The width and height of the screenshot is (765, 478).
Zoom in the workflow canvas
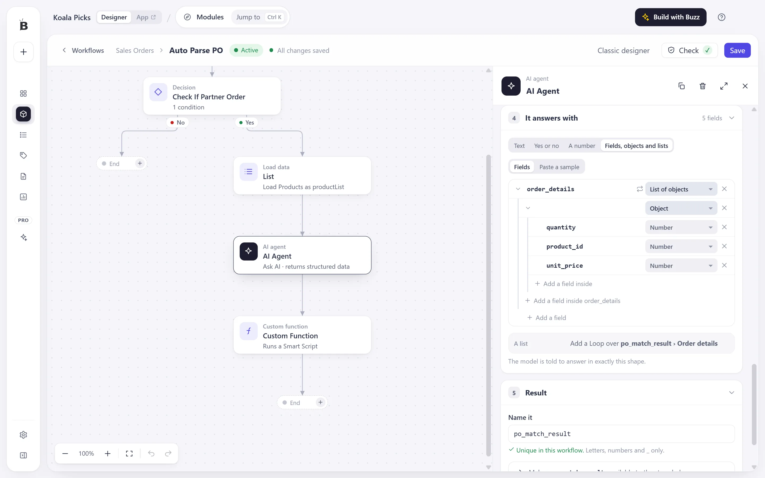[x=108, y=454]
